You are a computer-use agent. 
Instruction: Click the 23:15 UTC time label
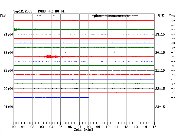pyautogui.click(x=160, y=107)
